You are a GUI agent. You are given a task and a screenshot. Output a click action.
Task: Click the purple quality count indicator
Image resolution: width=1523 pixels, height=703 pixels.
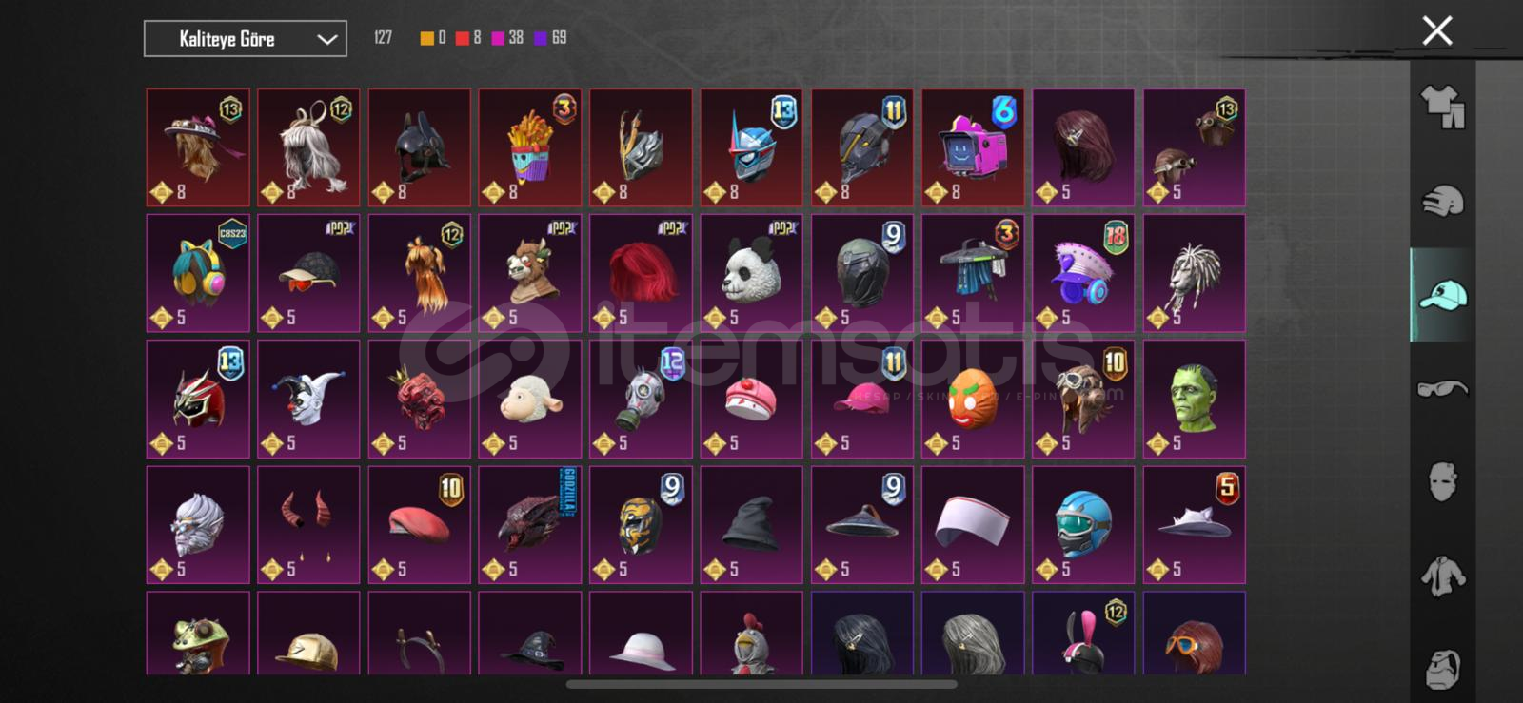tap(550, 38)
